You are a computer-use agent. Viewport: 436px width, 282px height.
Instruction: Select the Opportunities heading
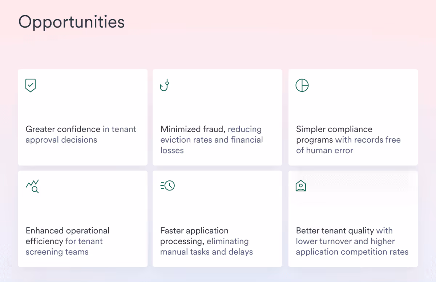pos(72,22)
